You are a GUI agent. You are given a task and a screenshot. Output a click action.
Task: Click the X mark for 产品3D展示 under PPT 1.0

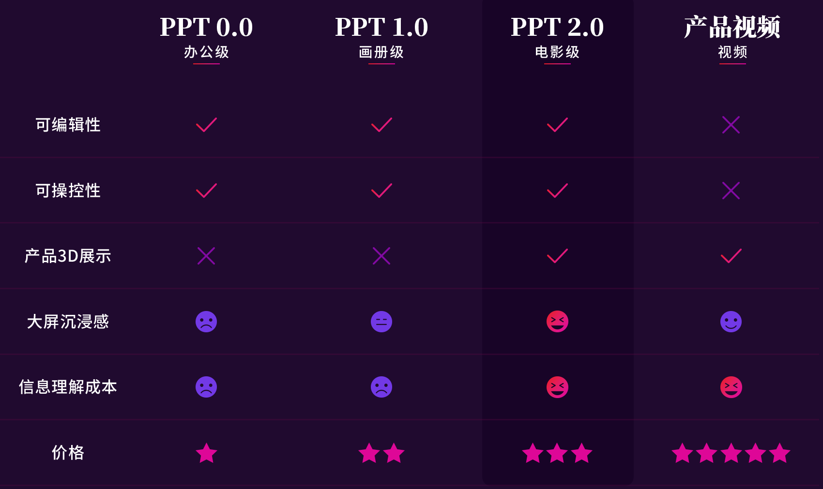point(381,256)
